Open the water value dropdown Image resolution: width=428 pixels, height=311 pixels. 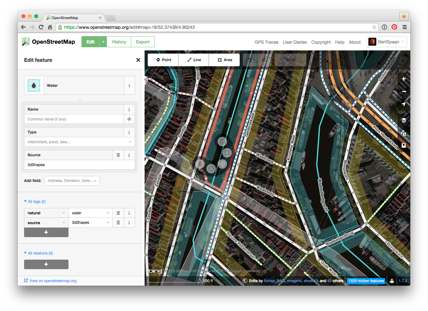coord(108,213)
